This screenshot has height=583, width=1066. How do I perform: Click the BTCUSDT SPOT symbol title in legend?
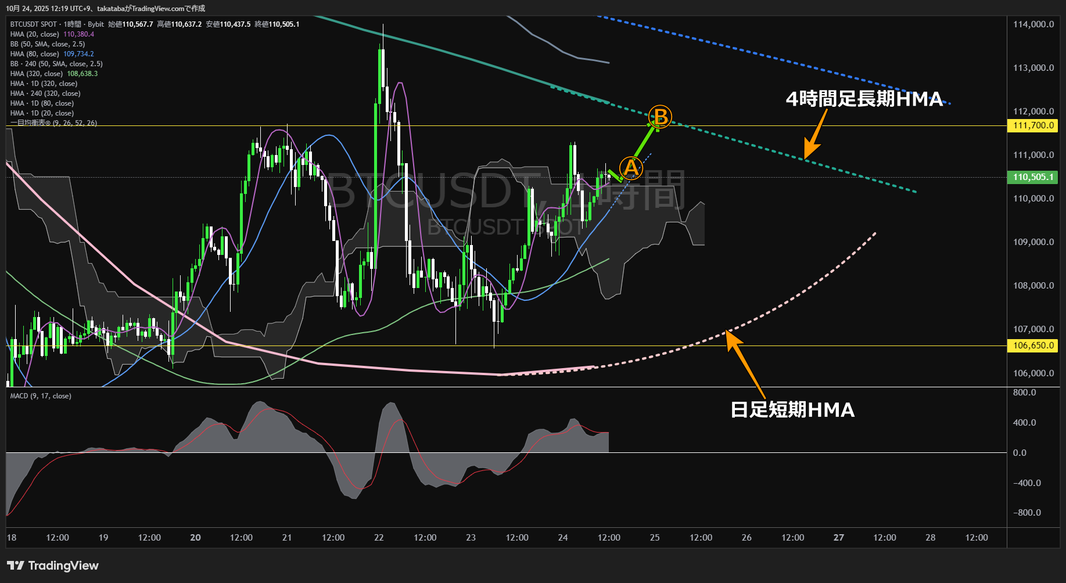pyautogui.click(x=34, y=24)
